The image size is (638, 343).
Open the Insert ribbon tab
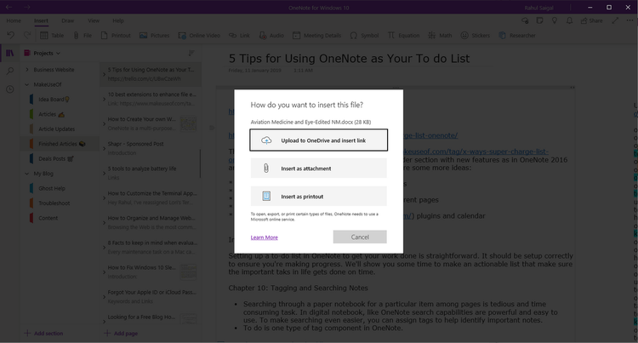(41, 20)
